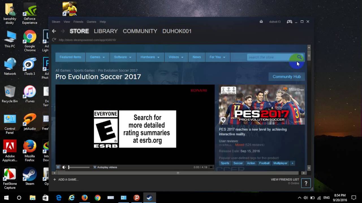Expand the Videos dropdown menu
Screen dimensions: 362x203
click(176, 57)
